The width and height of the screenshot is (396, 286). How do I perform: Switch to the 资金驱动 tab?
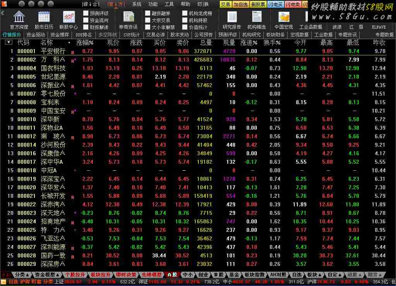tap(36, 34)
